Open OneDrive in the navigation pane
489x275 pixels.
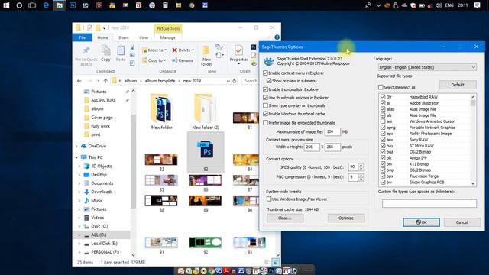(x=97, y=146)
